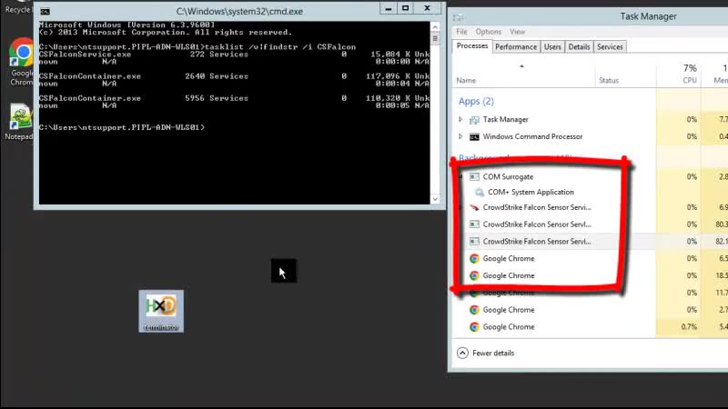Expand the Windows Command Processor entry
728x409 pixels.
pyautogui.click(x=460, y=137)
